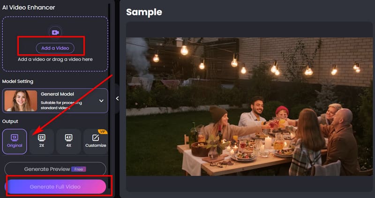Click the 1X monitor icon
Viewport: 375px width, 198px height.
pos(15,138)
